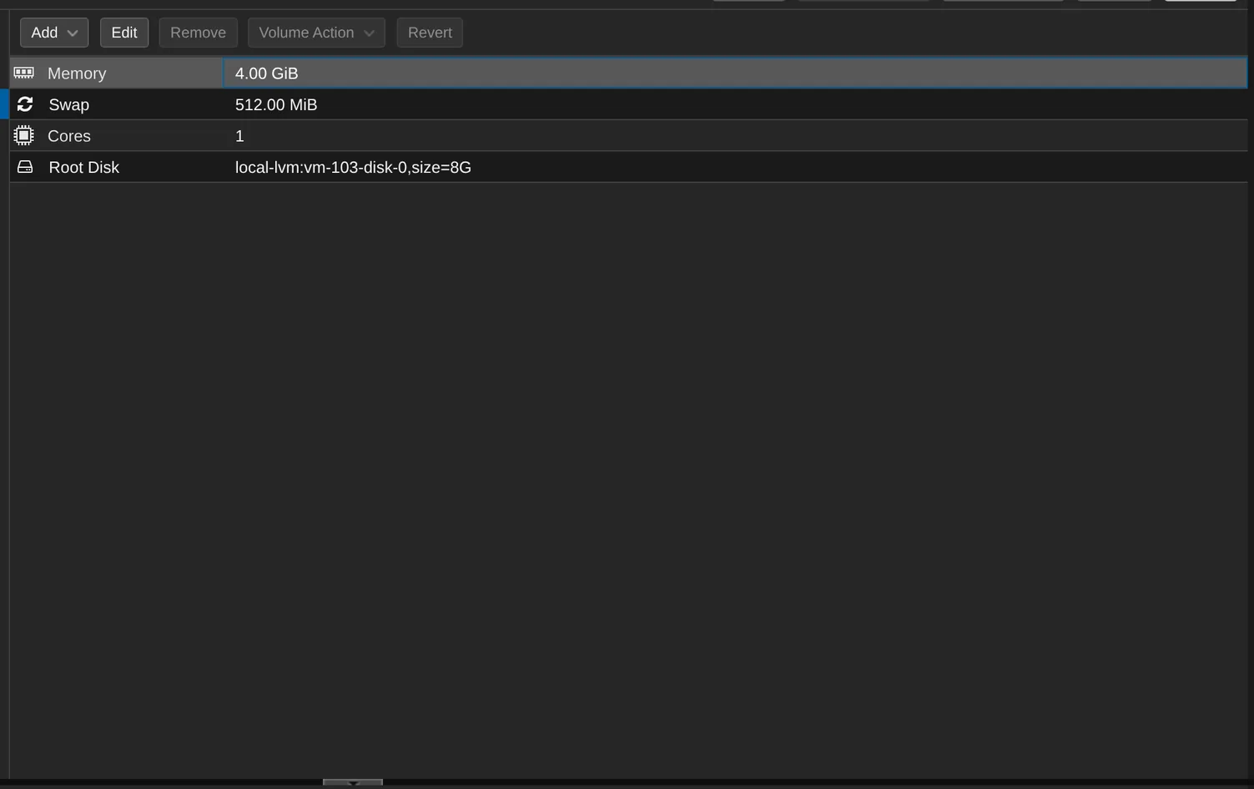Select the Swap label
1254x789 pixels.
tap(69, 104)
